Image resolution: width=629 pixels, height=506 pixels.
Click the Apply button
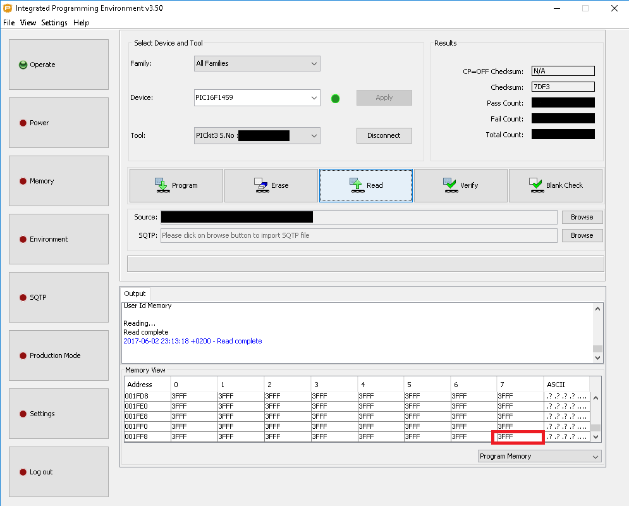pos(384,97)
